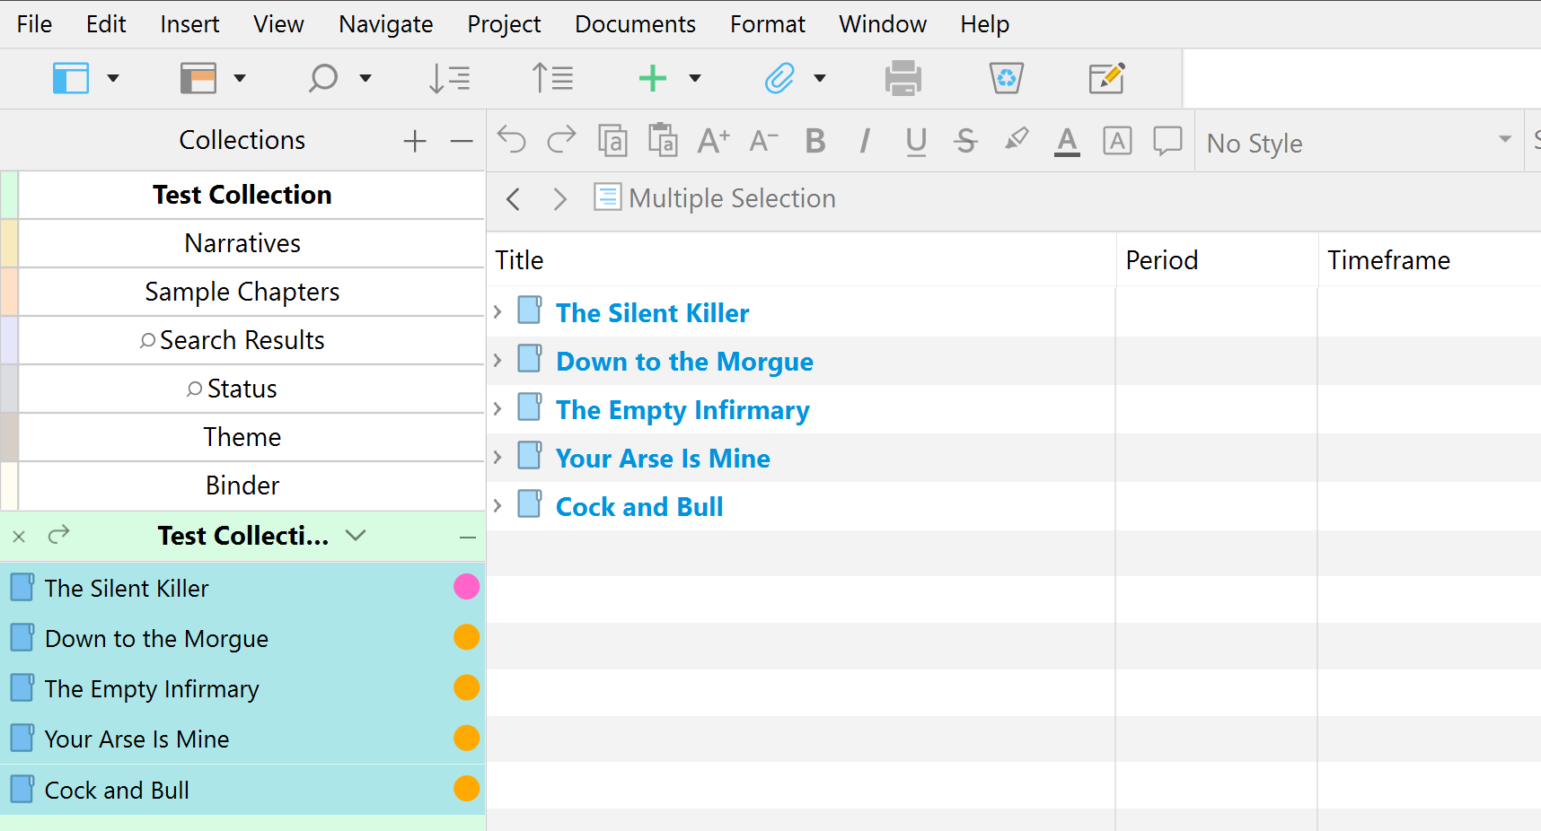Click the green plus add icon
The height and width of the screenshot is (831, 1541).
[653, 78]
